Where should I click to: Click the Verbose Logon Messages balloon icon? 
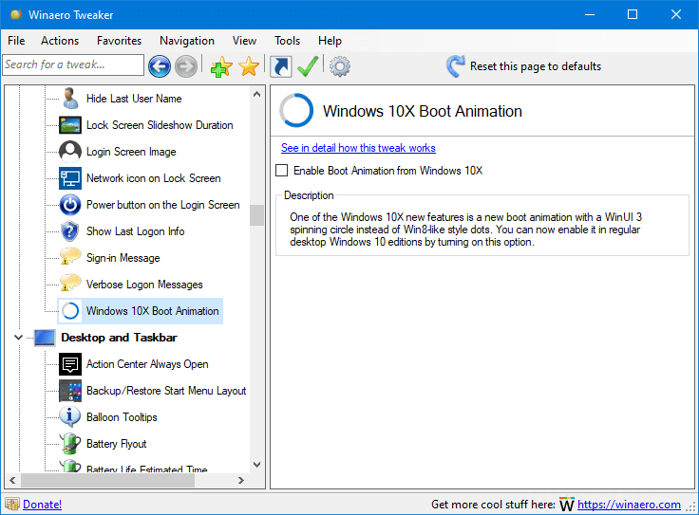click(x=70, y=284)
